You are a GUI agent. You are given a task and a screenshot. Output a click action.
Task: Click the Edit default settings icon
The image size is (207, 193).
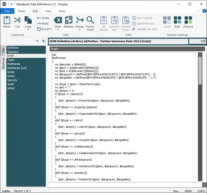[177, 20]
